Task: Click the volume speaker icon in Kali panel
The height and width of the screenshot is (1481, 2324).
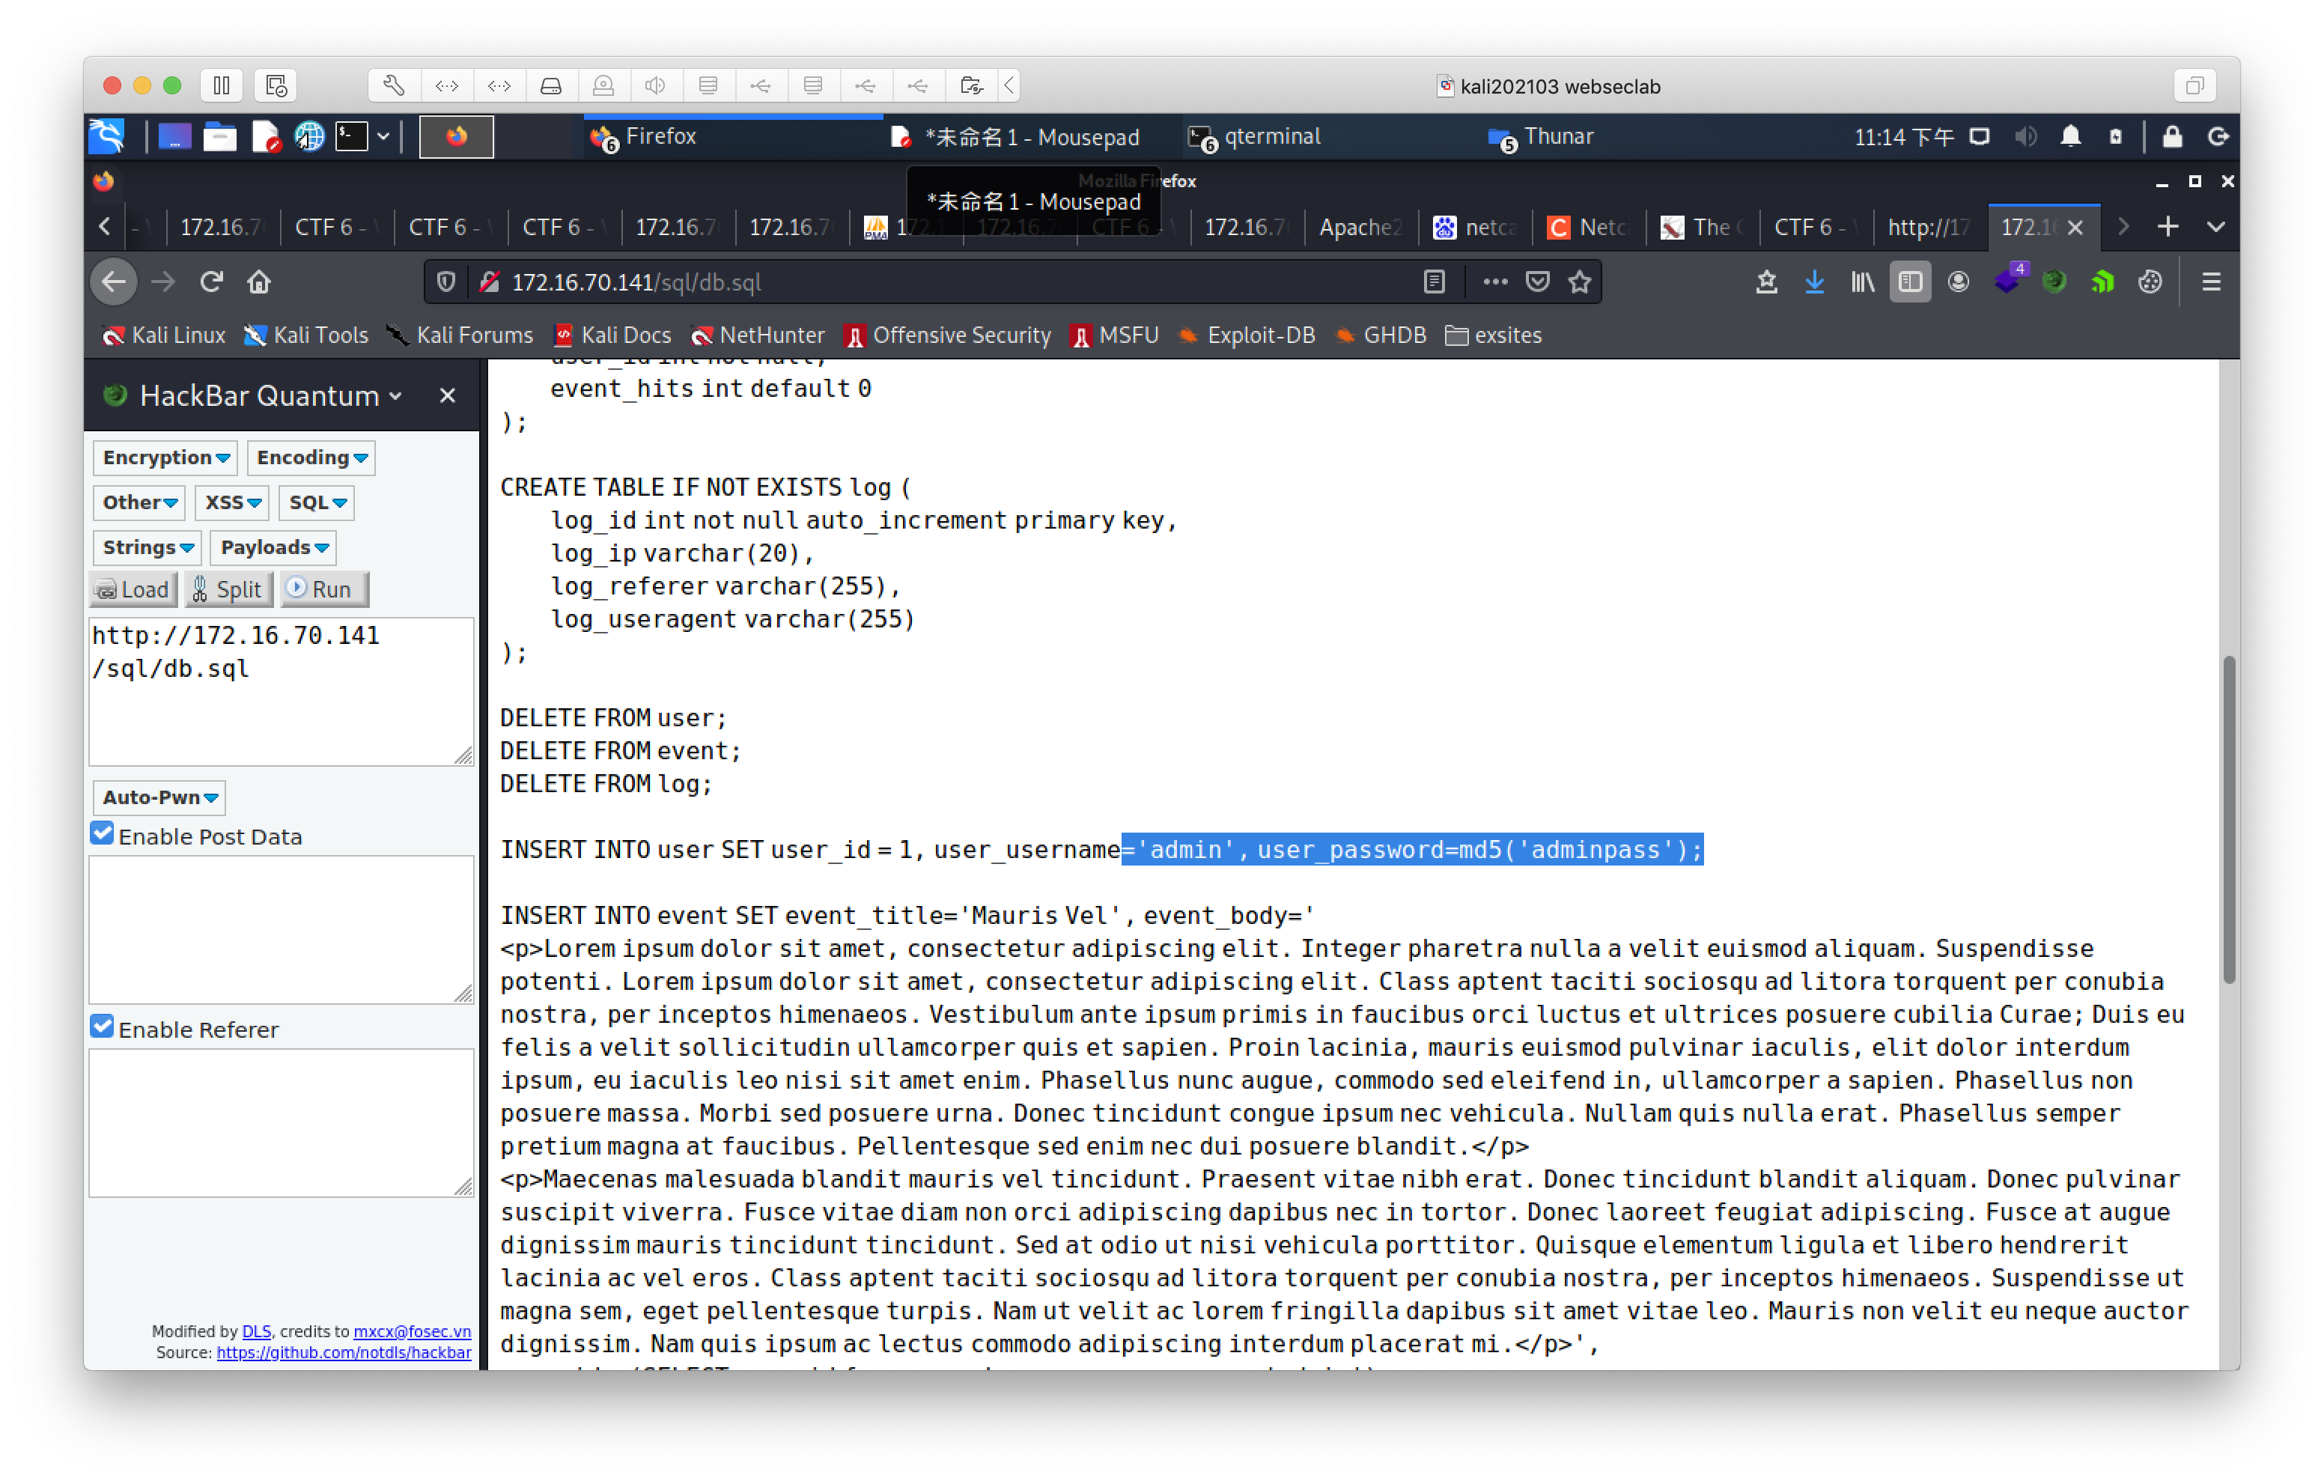Action: [2026, 137]
